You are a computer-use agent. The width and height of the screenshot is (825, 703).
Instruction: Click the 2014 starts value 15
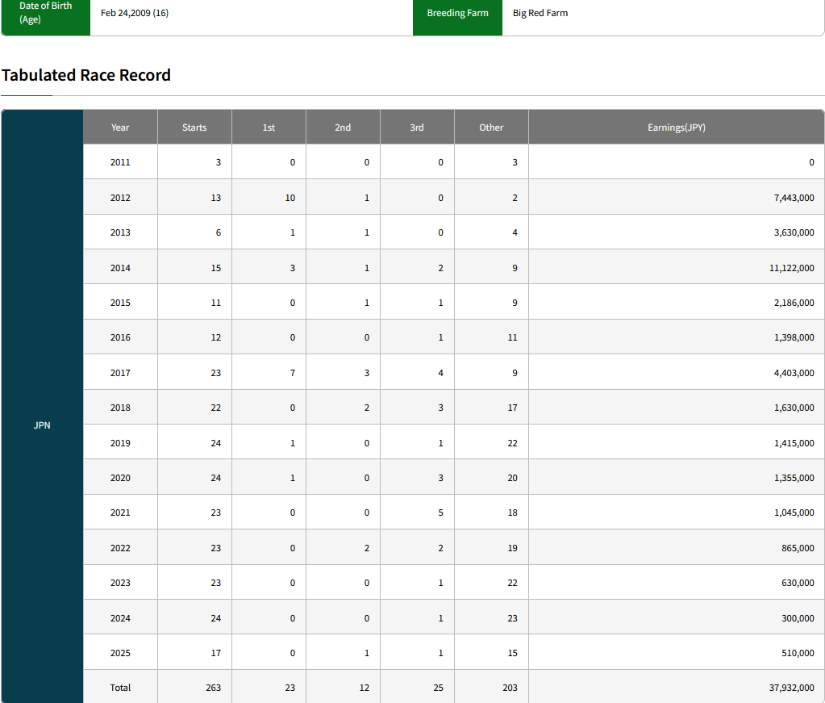(215, 267)
